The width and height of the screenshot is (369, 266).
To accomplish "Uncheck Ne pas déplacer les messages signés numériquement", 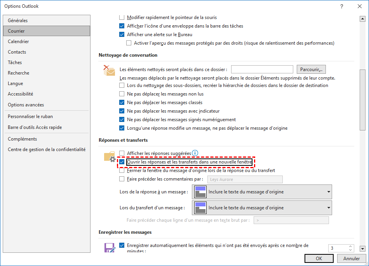I will coord(122,120).
